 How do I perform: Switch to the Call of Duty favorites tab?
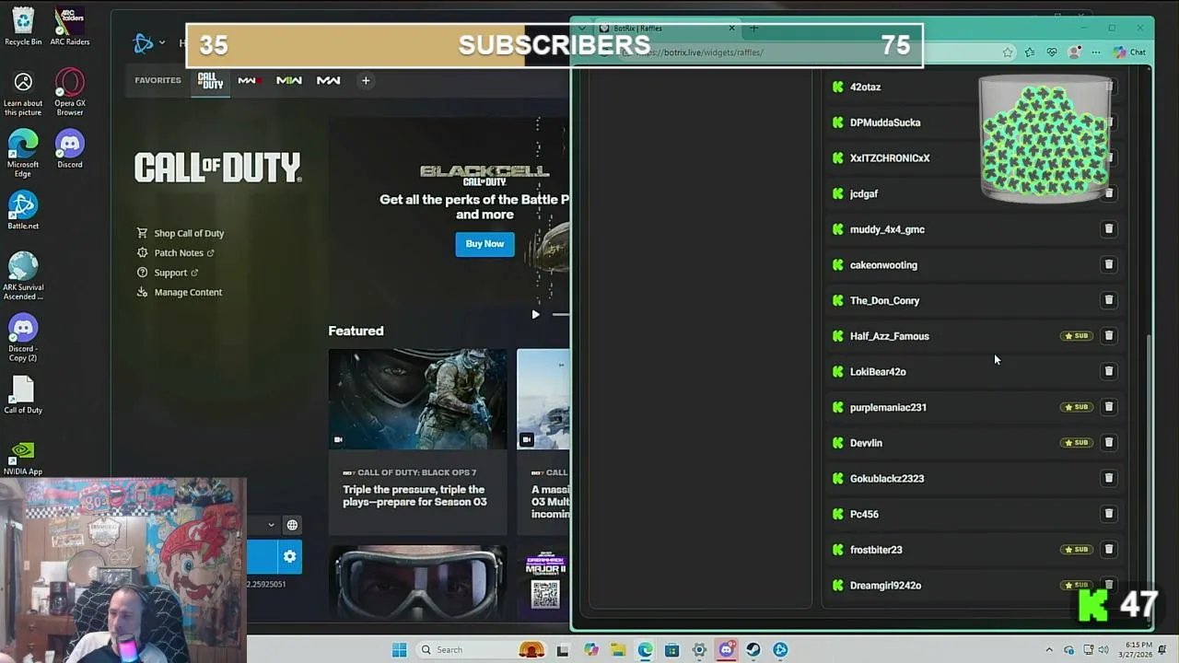click(211, 81)
